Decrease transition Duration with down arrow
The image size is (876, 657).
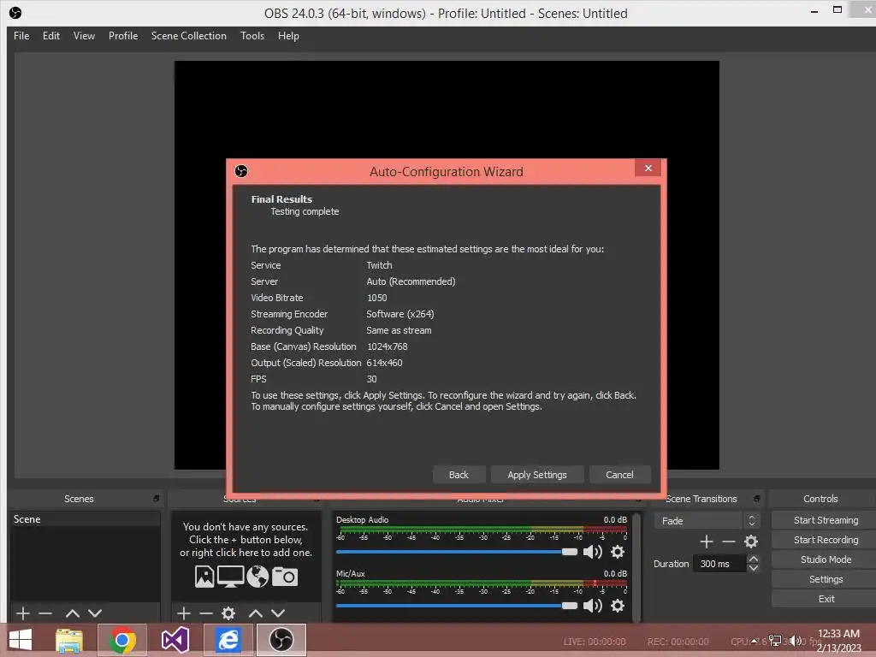point(753,568)
